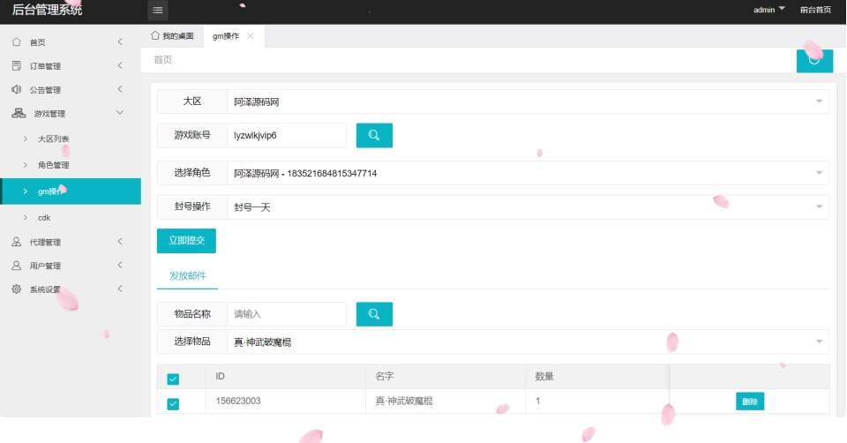Click the 立即提交 submit button
Image resolution: width=847 pixels, height=443 pixels.
tap(186, 241)
